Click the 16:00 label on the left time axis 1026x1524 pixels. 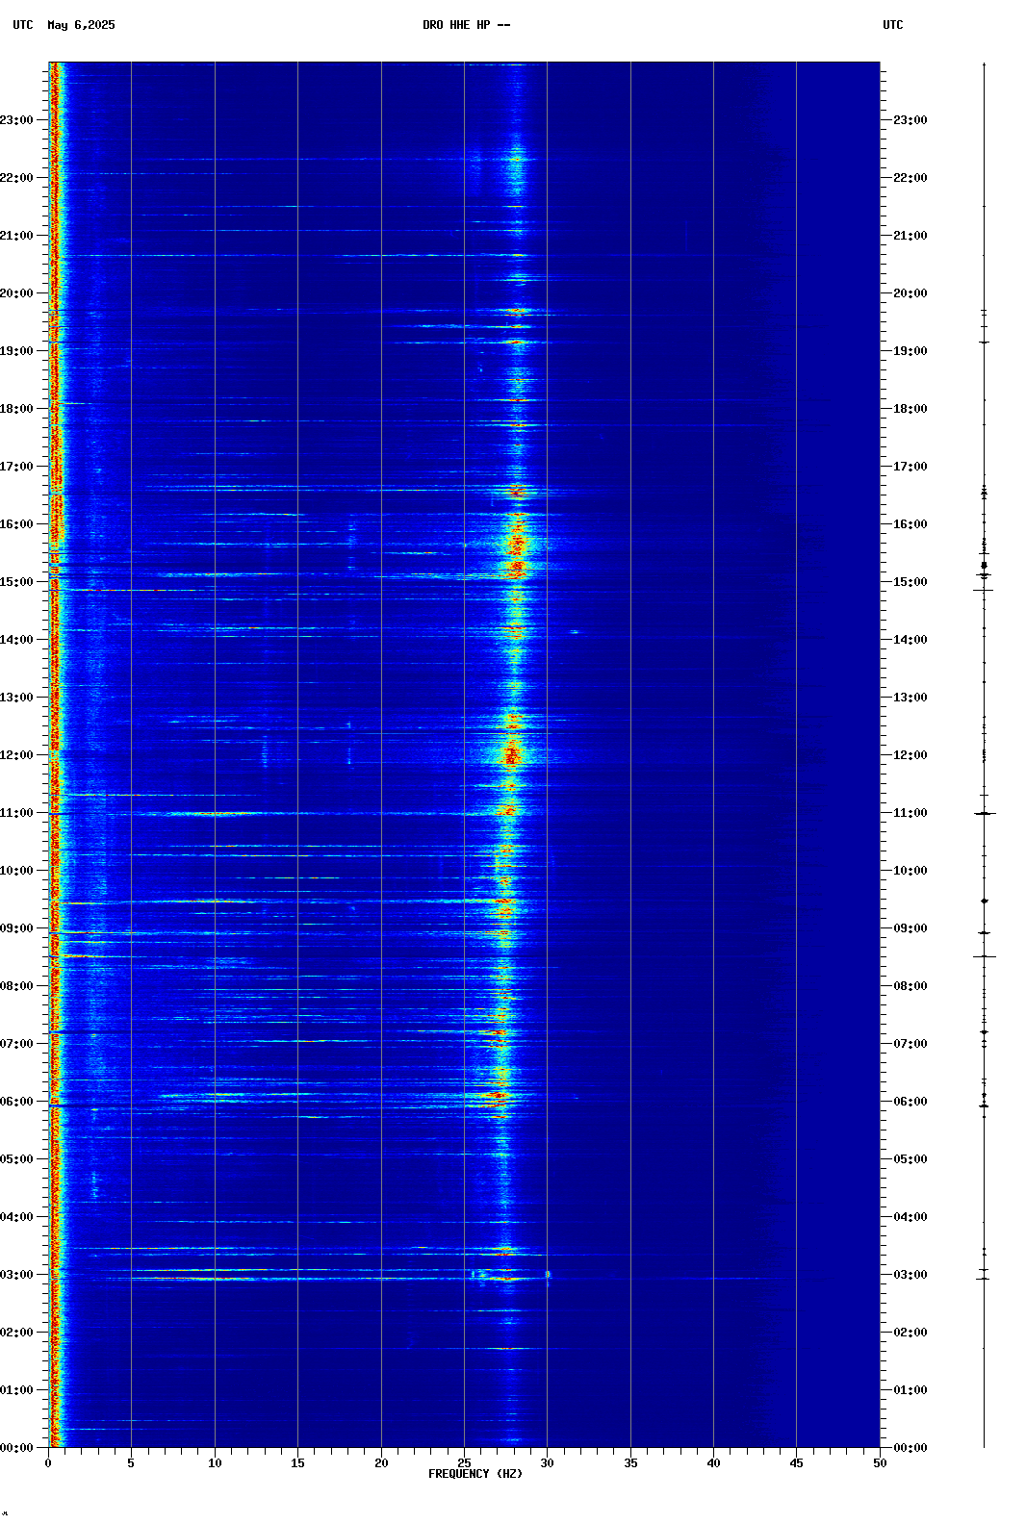(x=16, y=524)
